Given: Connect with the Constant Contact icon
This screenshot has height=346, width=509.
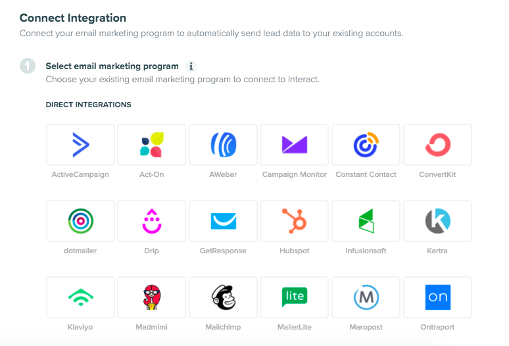Looking at the screenshot, I should point(366,145).
